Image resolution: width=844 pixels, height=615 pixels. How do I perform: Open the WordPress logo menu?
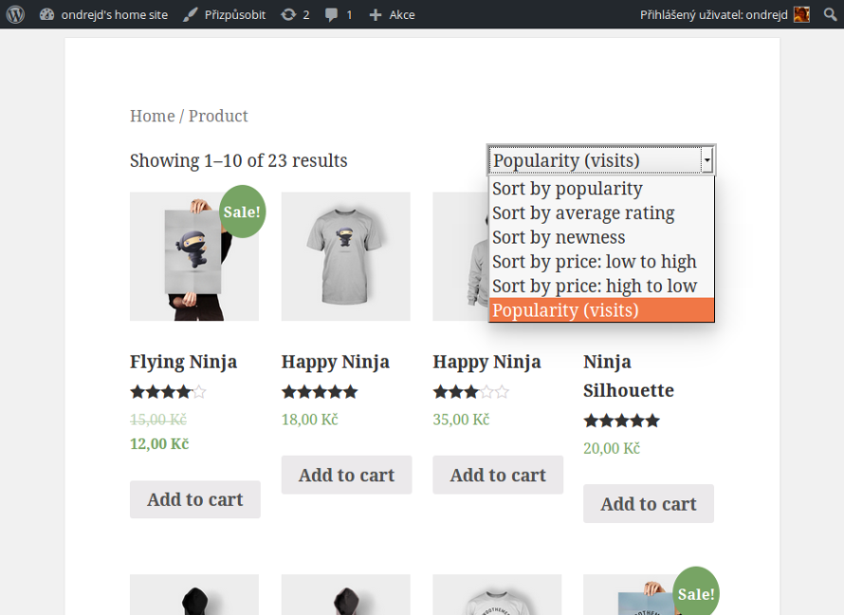coord(15,14)
